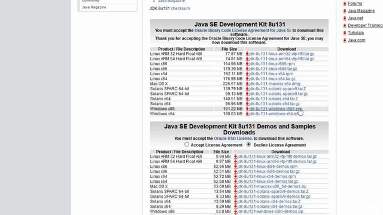Click the red arrow icon beside Java.net
383x215 pixels.
coord(345,19)
